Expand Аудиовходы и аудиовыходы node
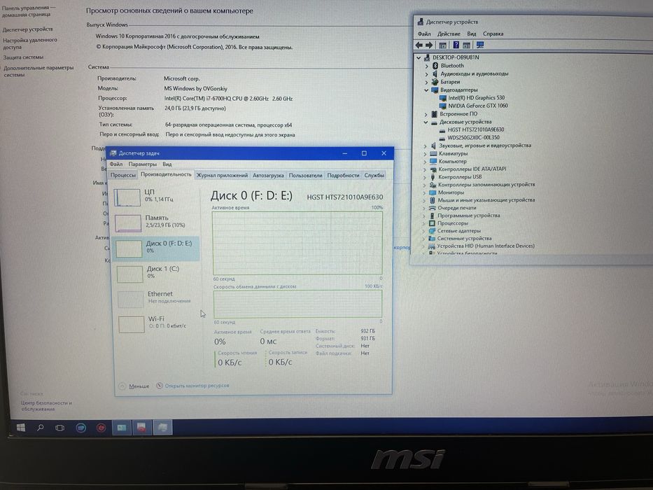Image resolution: width=653 pixels, height=490 pixels. [x=427, y=74]
